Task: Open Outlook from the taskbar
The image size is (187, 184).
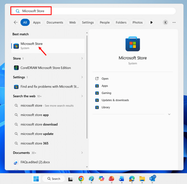Action: point(152,178)
